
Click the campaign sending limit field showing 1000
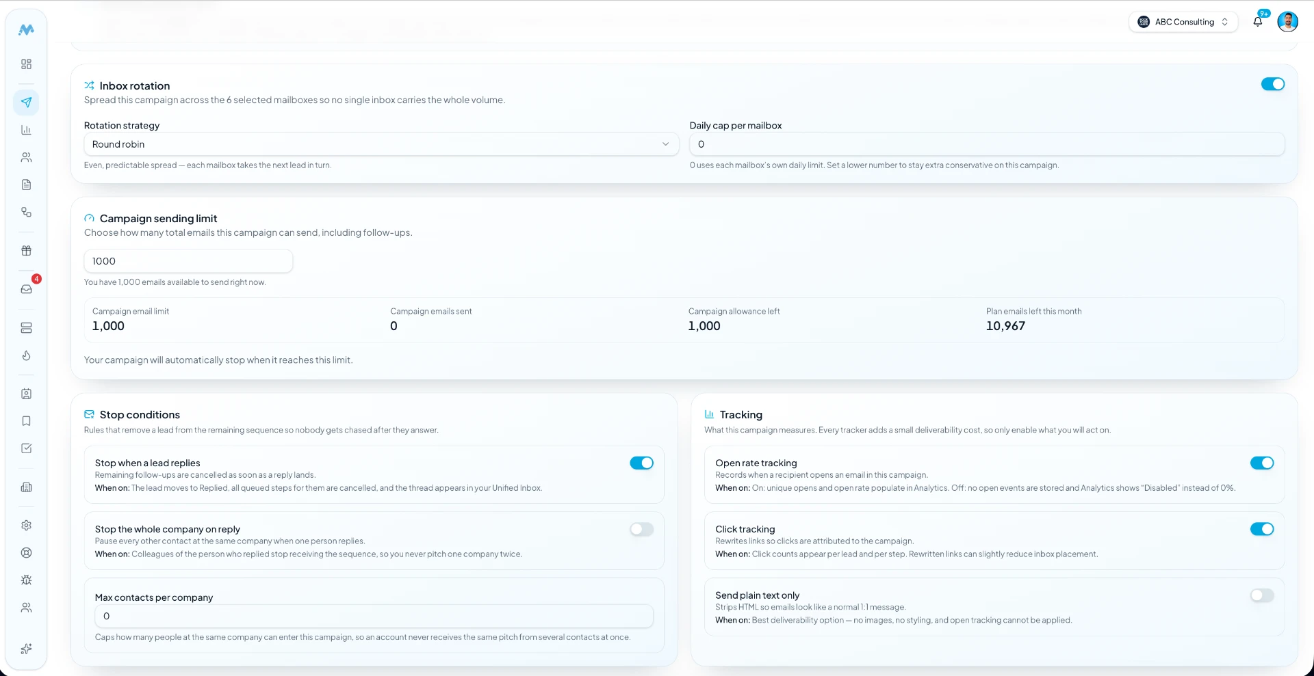pos(188,261)
